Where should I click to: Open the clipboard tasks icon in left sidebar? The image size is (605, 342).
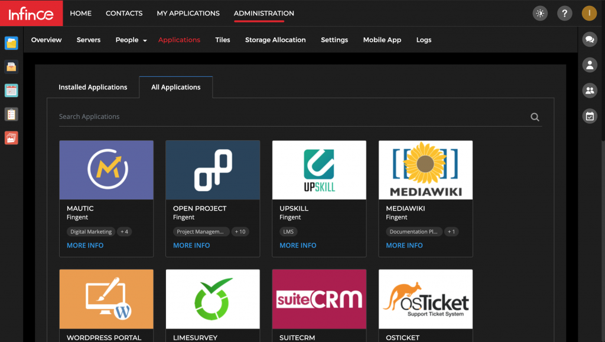(11, 114)
